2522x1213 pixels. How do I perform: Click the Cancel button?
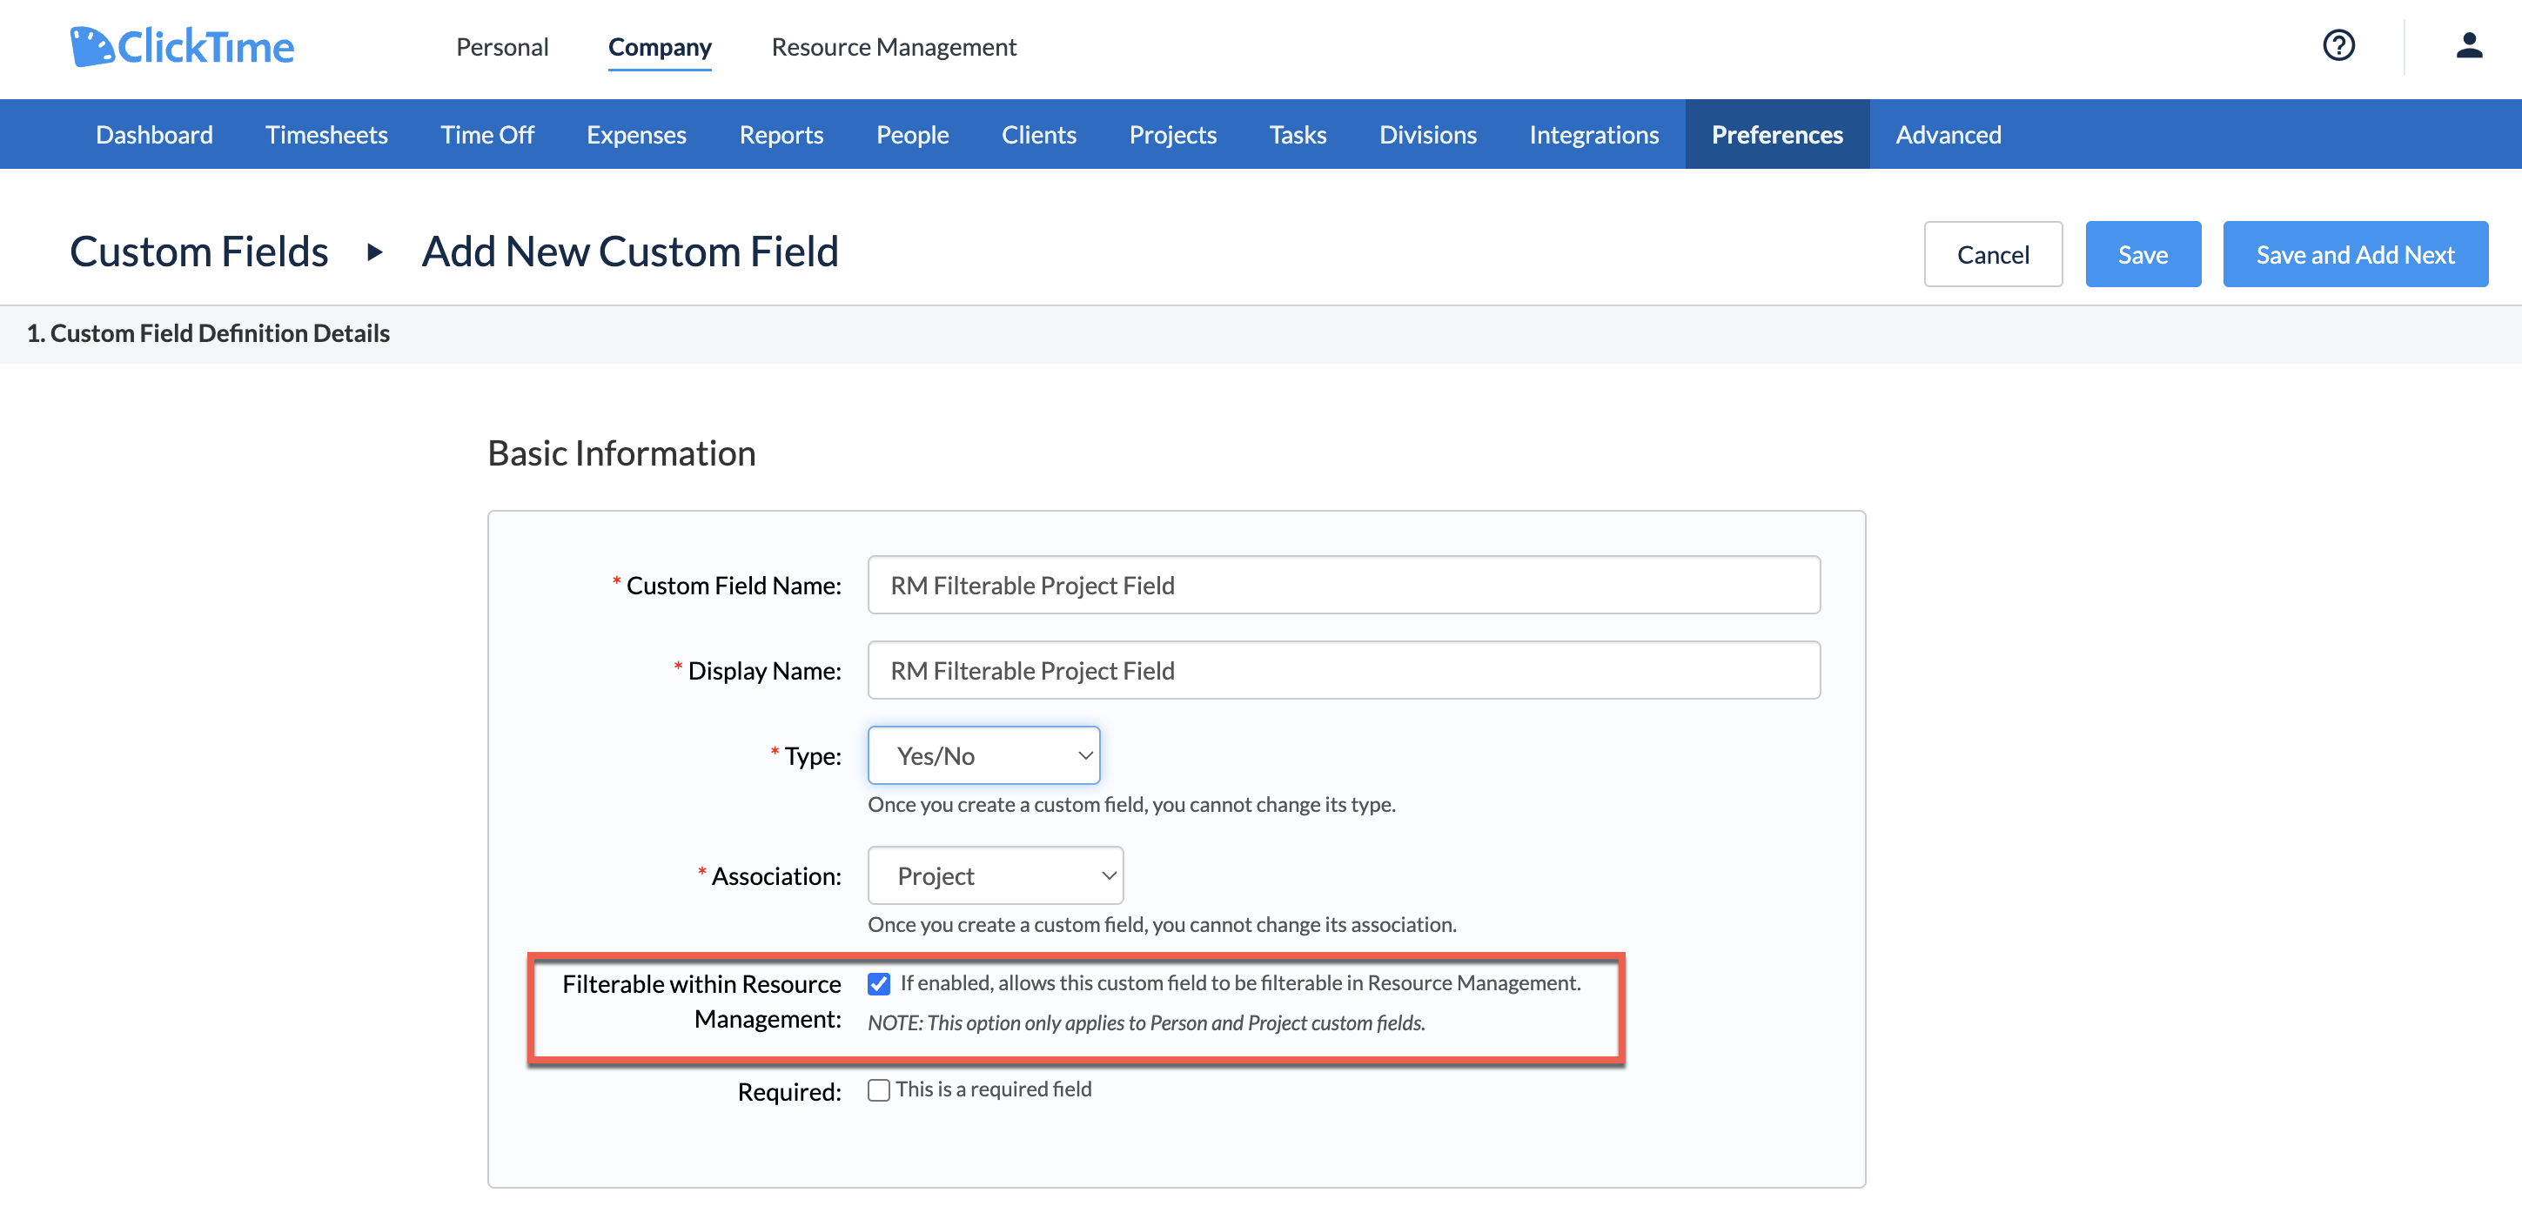[x=1992, y=255]
